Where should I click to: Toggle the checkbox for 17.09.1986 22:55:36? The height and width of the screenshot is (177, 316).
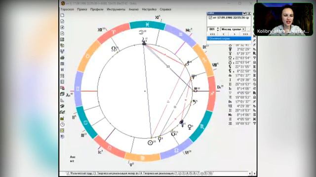[210, 18]
